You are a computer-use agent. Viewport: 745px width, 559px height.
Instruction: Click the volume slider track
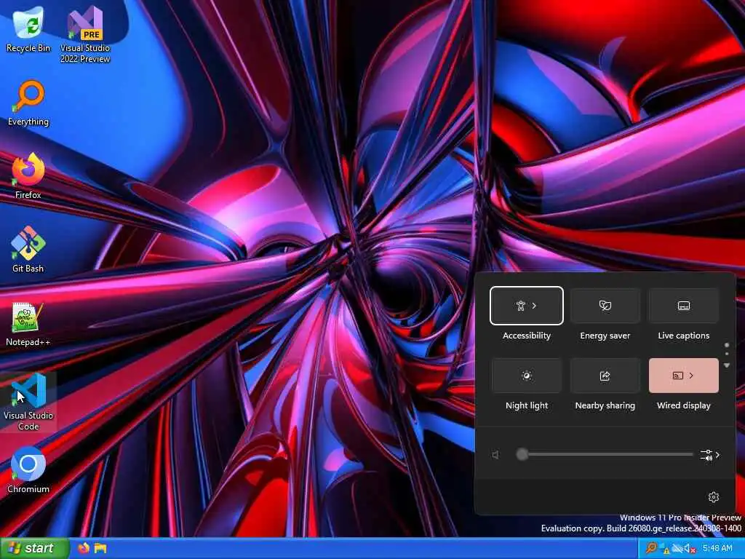coord(605,454)
